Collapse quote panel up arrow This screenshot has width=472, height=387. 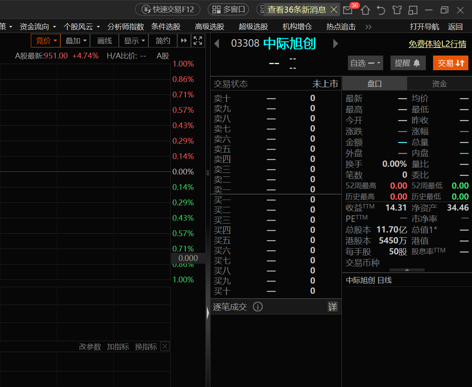pos(407,270)
